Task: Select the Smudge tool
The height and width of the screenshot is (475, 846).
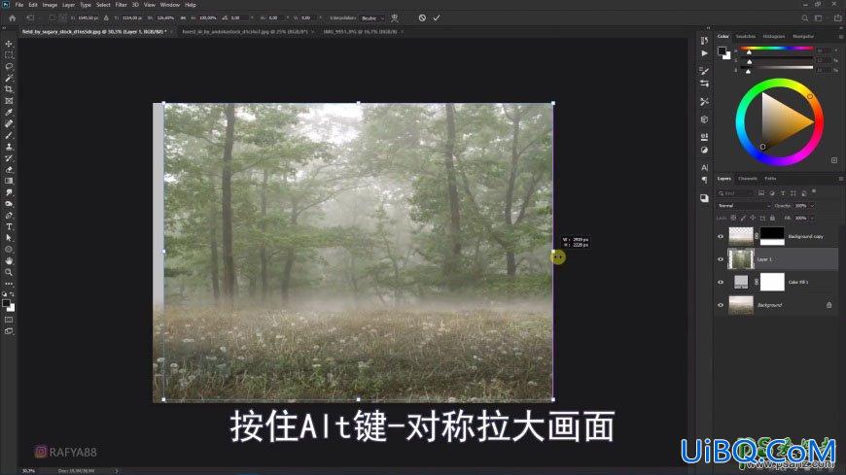Action: point(9,192)
